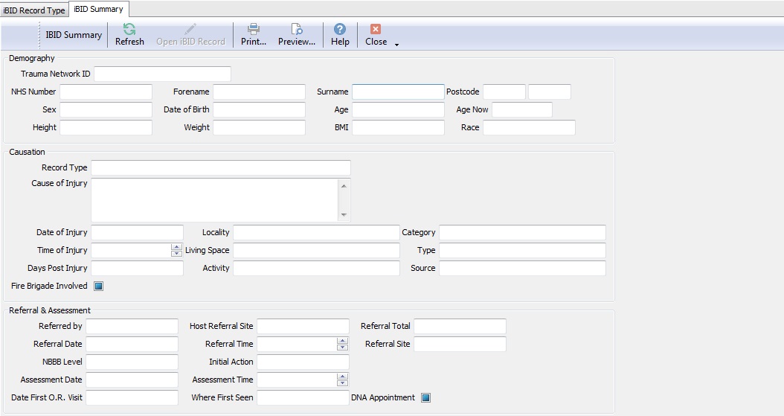Click the Open iBID Record pencil icon
784x416 pixels.
[190, 30]
